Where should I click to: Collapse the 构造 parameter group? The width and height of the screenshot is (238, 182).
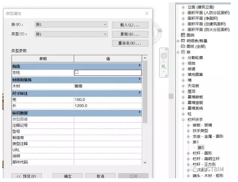click(139, 65)
